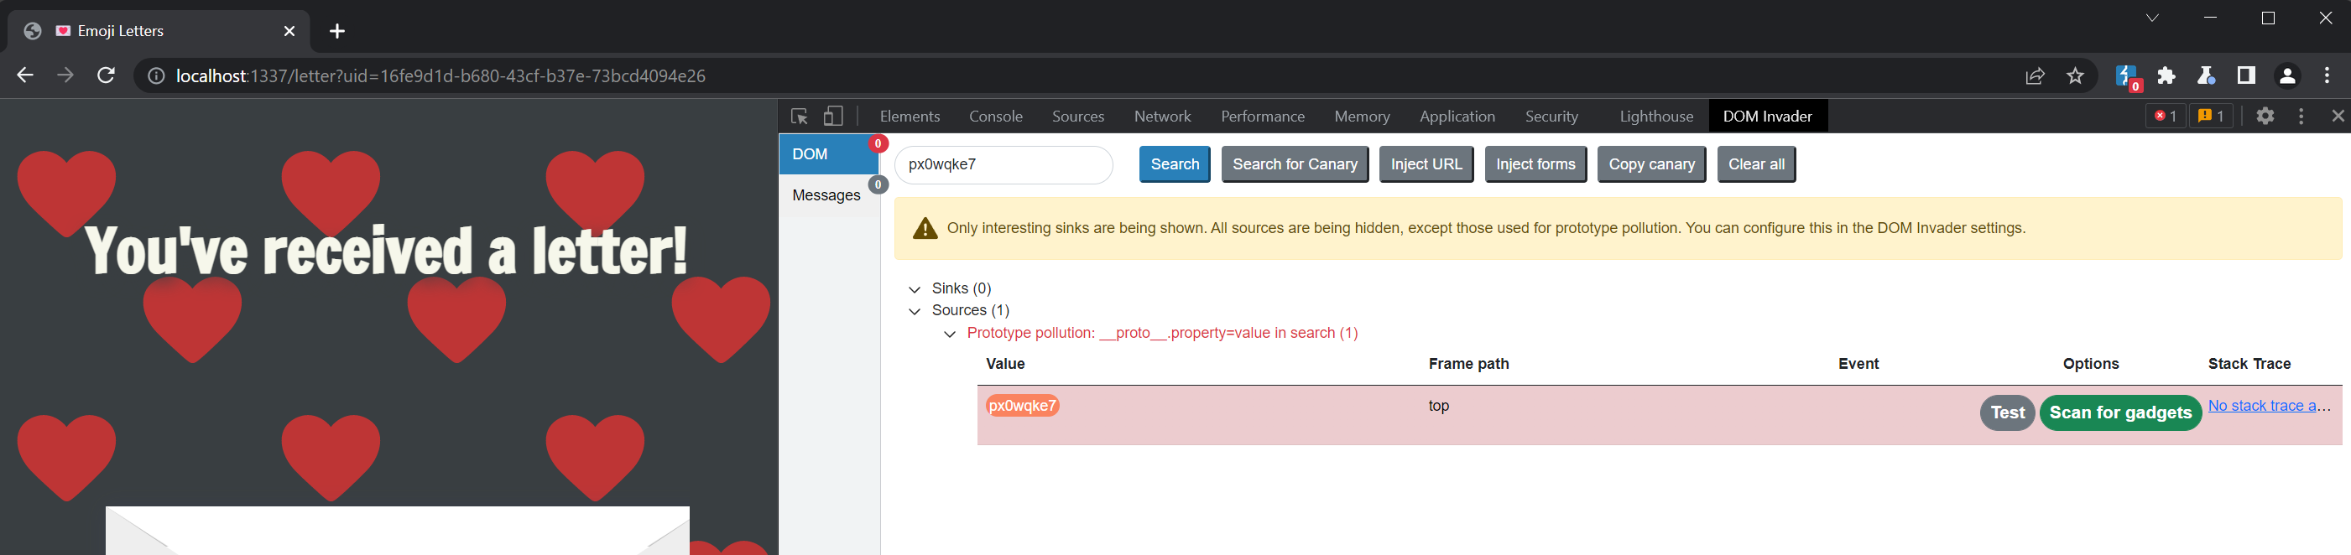Click the browser reload icon

[106, 75]
